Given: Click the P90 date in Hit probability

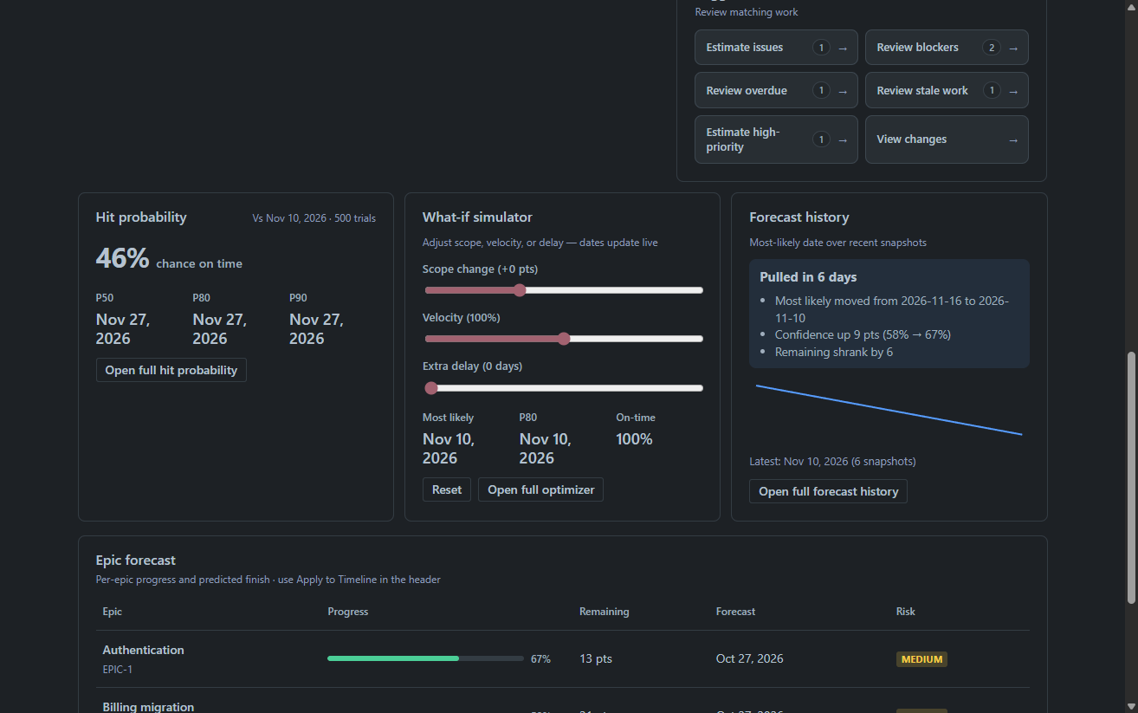Looking at the screenshot, I should tap(317, 329).
